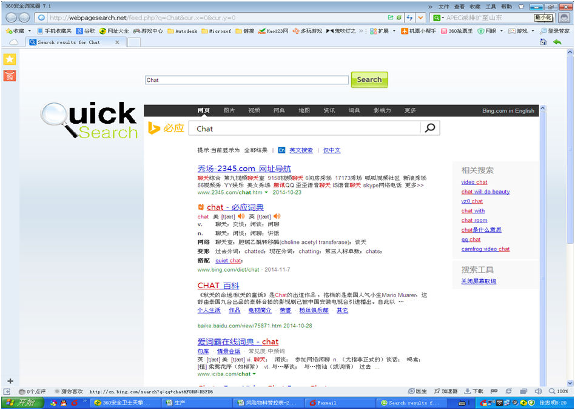
Task: Expand 游戏 games dropdown
Action: (x=533, y=31)
